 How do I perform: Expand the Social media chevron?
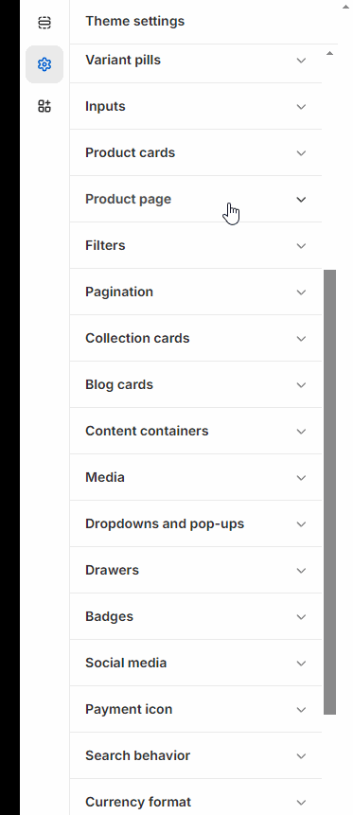301,663
